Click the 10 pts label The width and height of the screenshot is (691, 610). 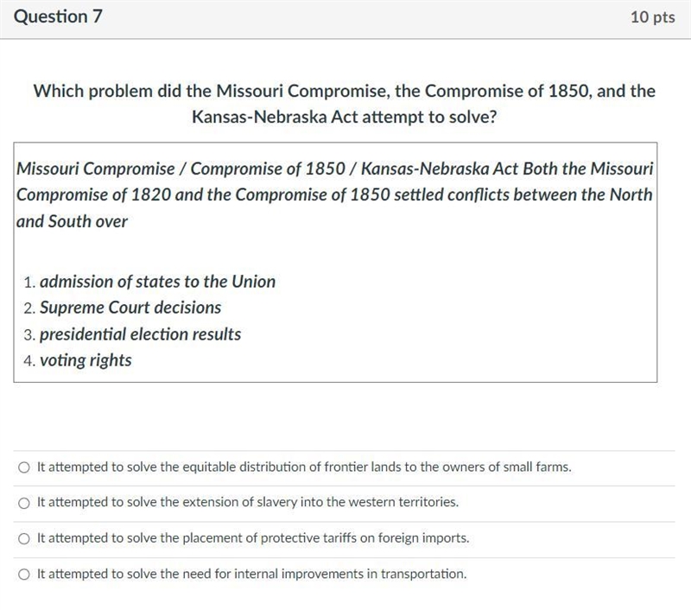tap(653, 17)
